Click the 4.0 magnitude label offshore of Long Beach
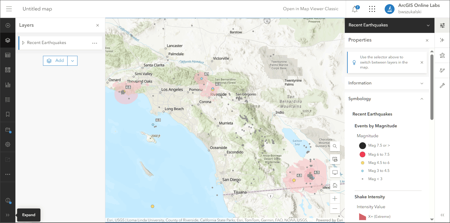450x223 pixels. 158,120
